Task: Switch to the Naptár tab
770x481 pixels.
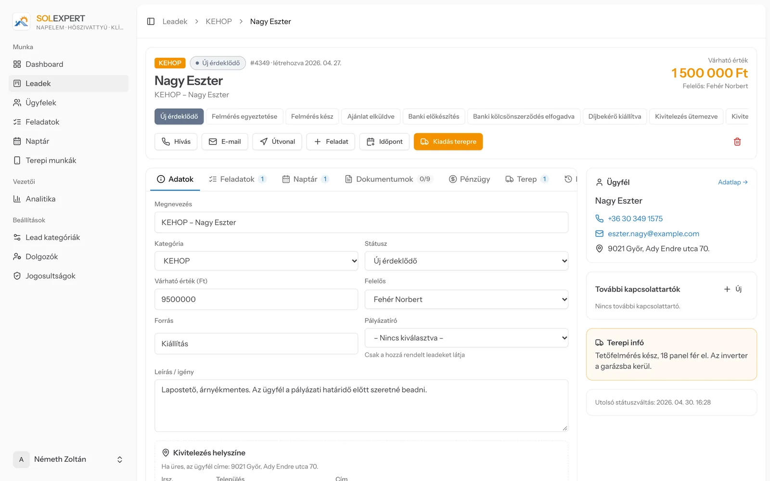Action: pyautogui.click(x=305, y=179)
